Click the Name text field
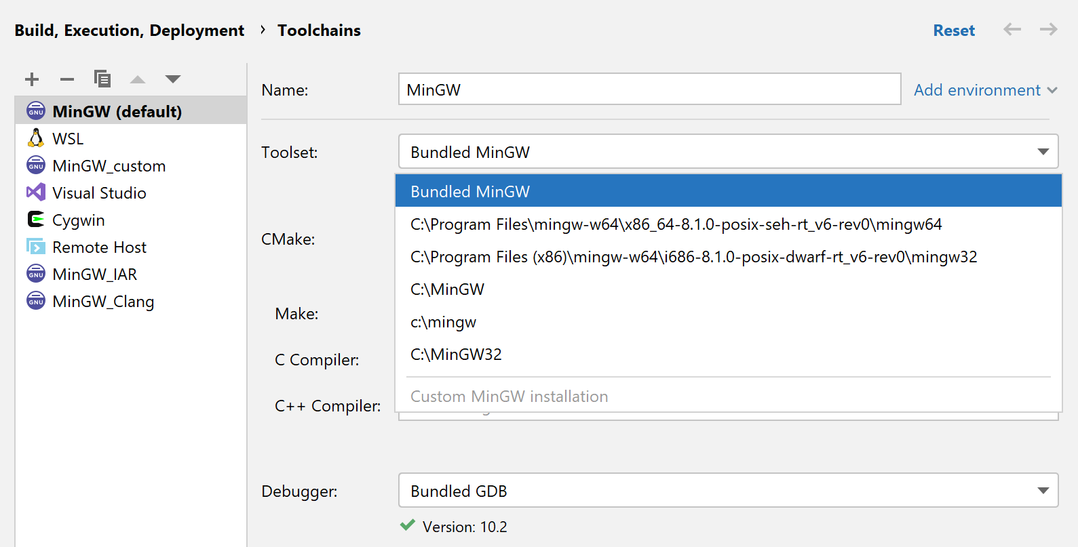Image resolution: width=1078 pixels, height=547 pixels. [x=649, y=89]
